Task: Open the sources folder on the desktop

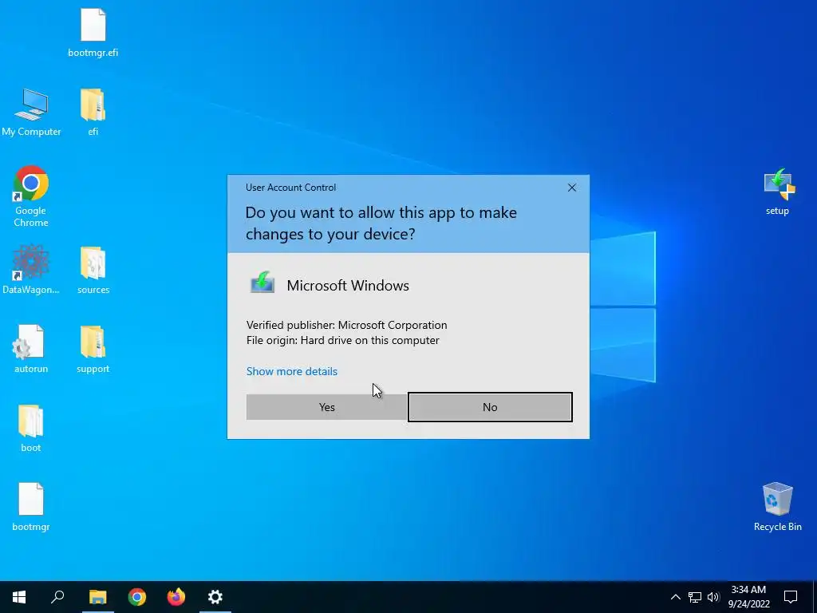Action: [x=93, y=270]
